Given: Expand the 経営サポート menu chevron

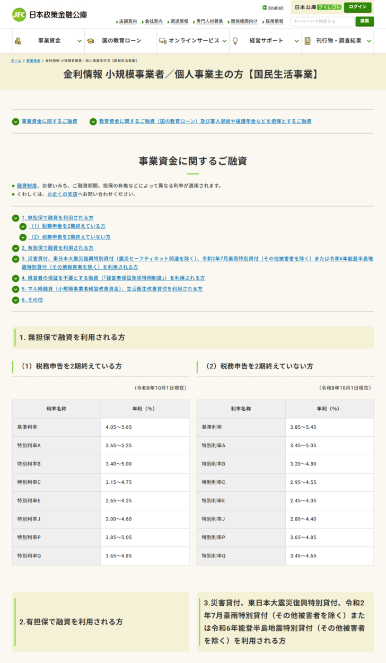Looking at the screenshot, I should tap(296, 41).
